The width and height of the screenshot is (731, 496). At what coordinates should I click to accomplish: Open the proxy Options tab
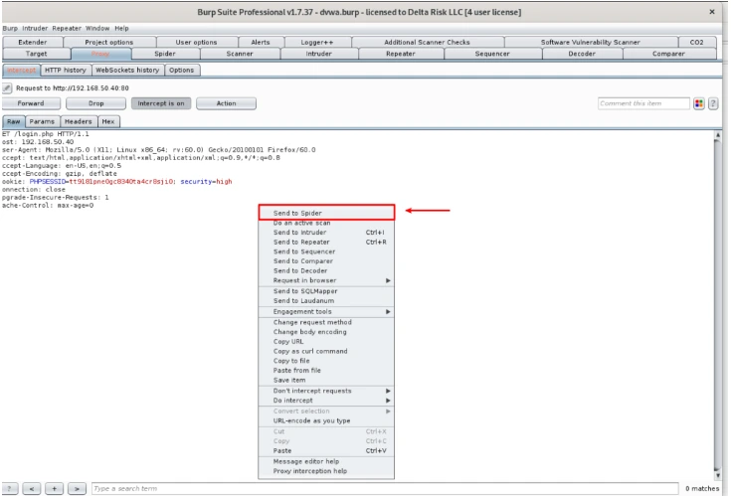[181, 70]
